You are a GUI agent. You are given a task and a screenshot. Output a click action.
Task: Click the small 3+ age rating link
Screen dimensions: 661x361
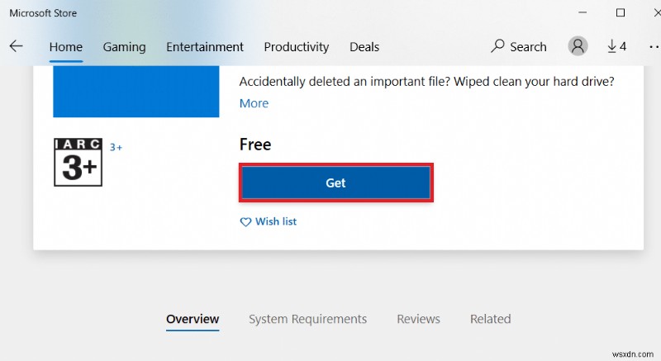(116, 147)
